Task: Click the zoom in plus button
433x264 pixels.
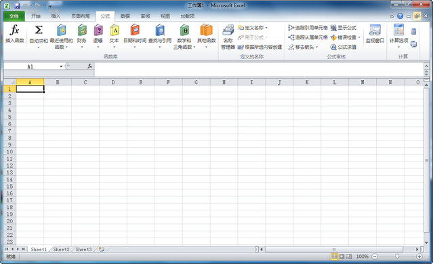Action: coord(419,257)
